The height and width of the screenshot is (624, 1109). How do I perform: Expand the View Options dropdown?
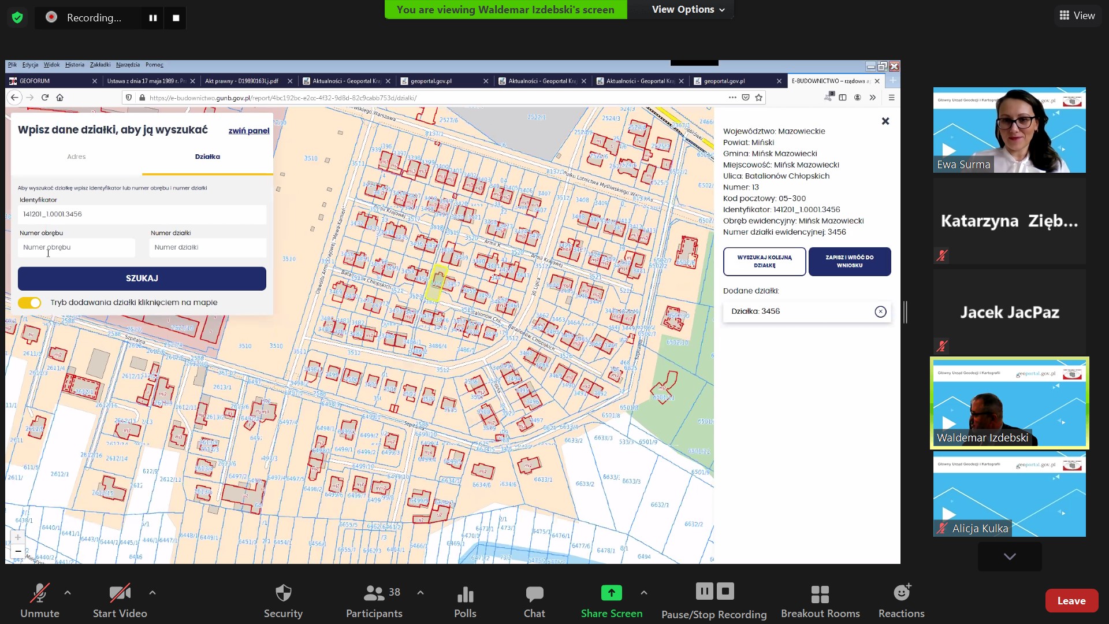tap(687, 10)
